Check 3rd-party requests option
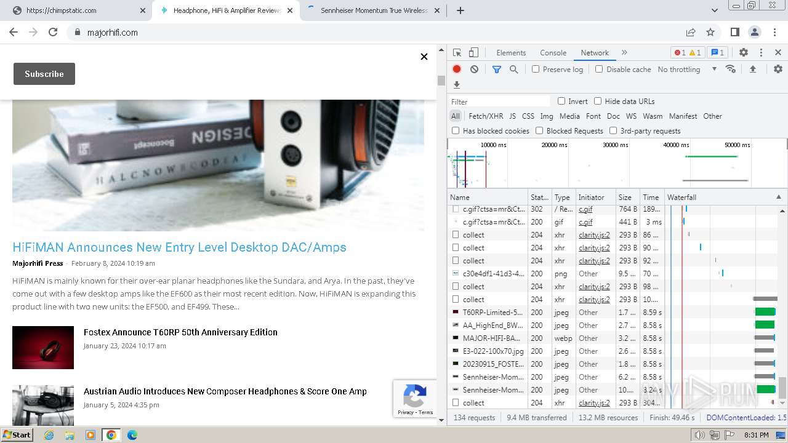Viewport: 788px width, 443px height. click(x=613, y=131)
